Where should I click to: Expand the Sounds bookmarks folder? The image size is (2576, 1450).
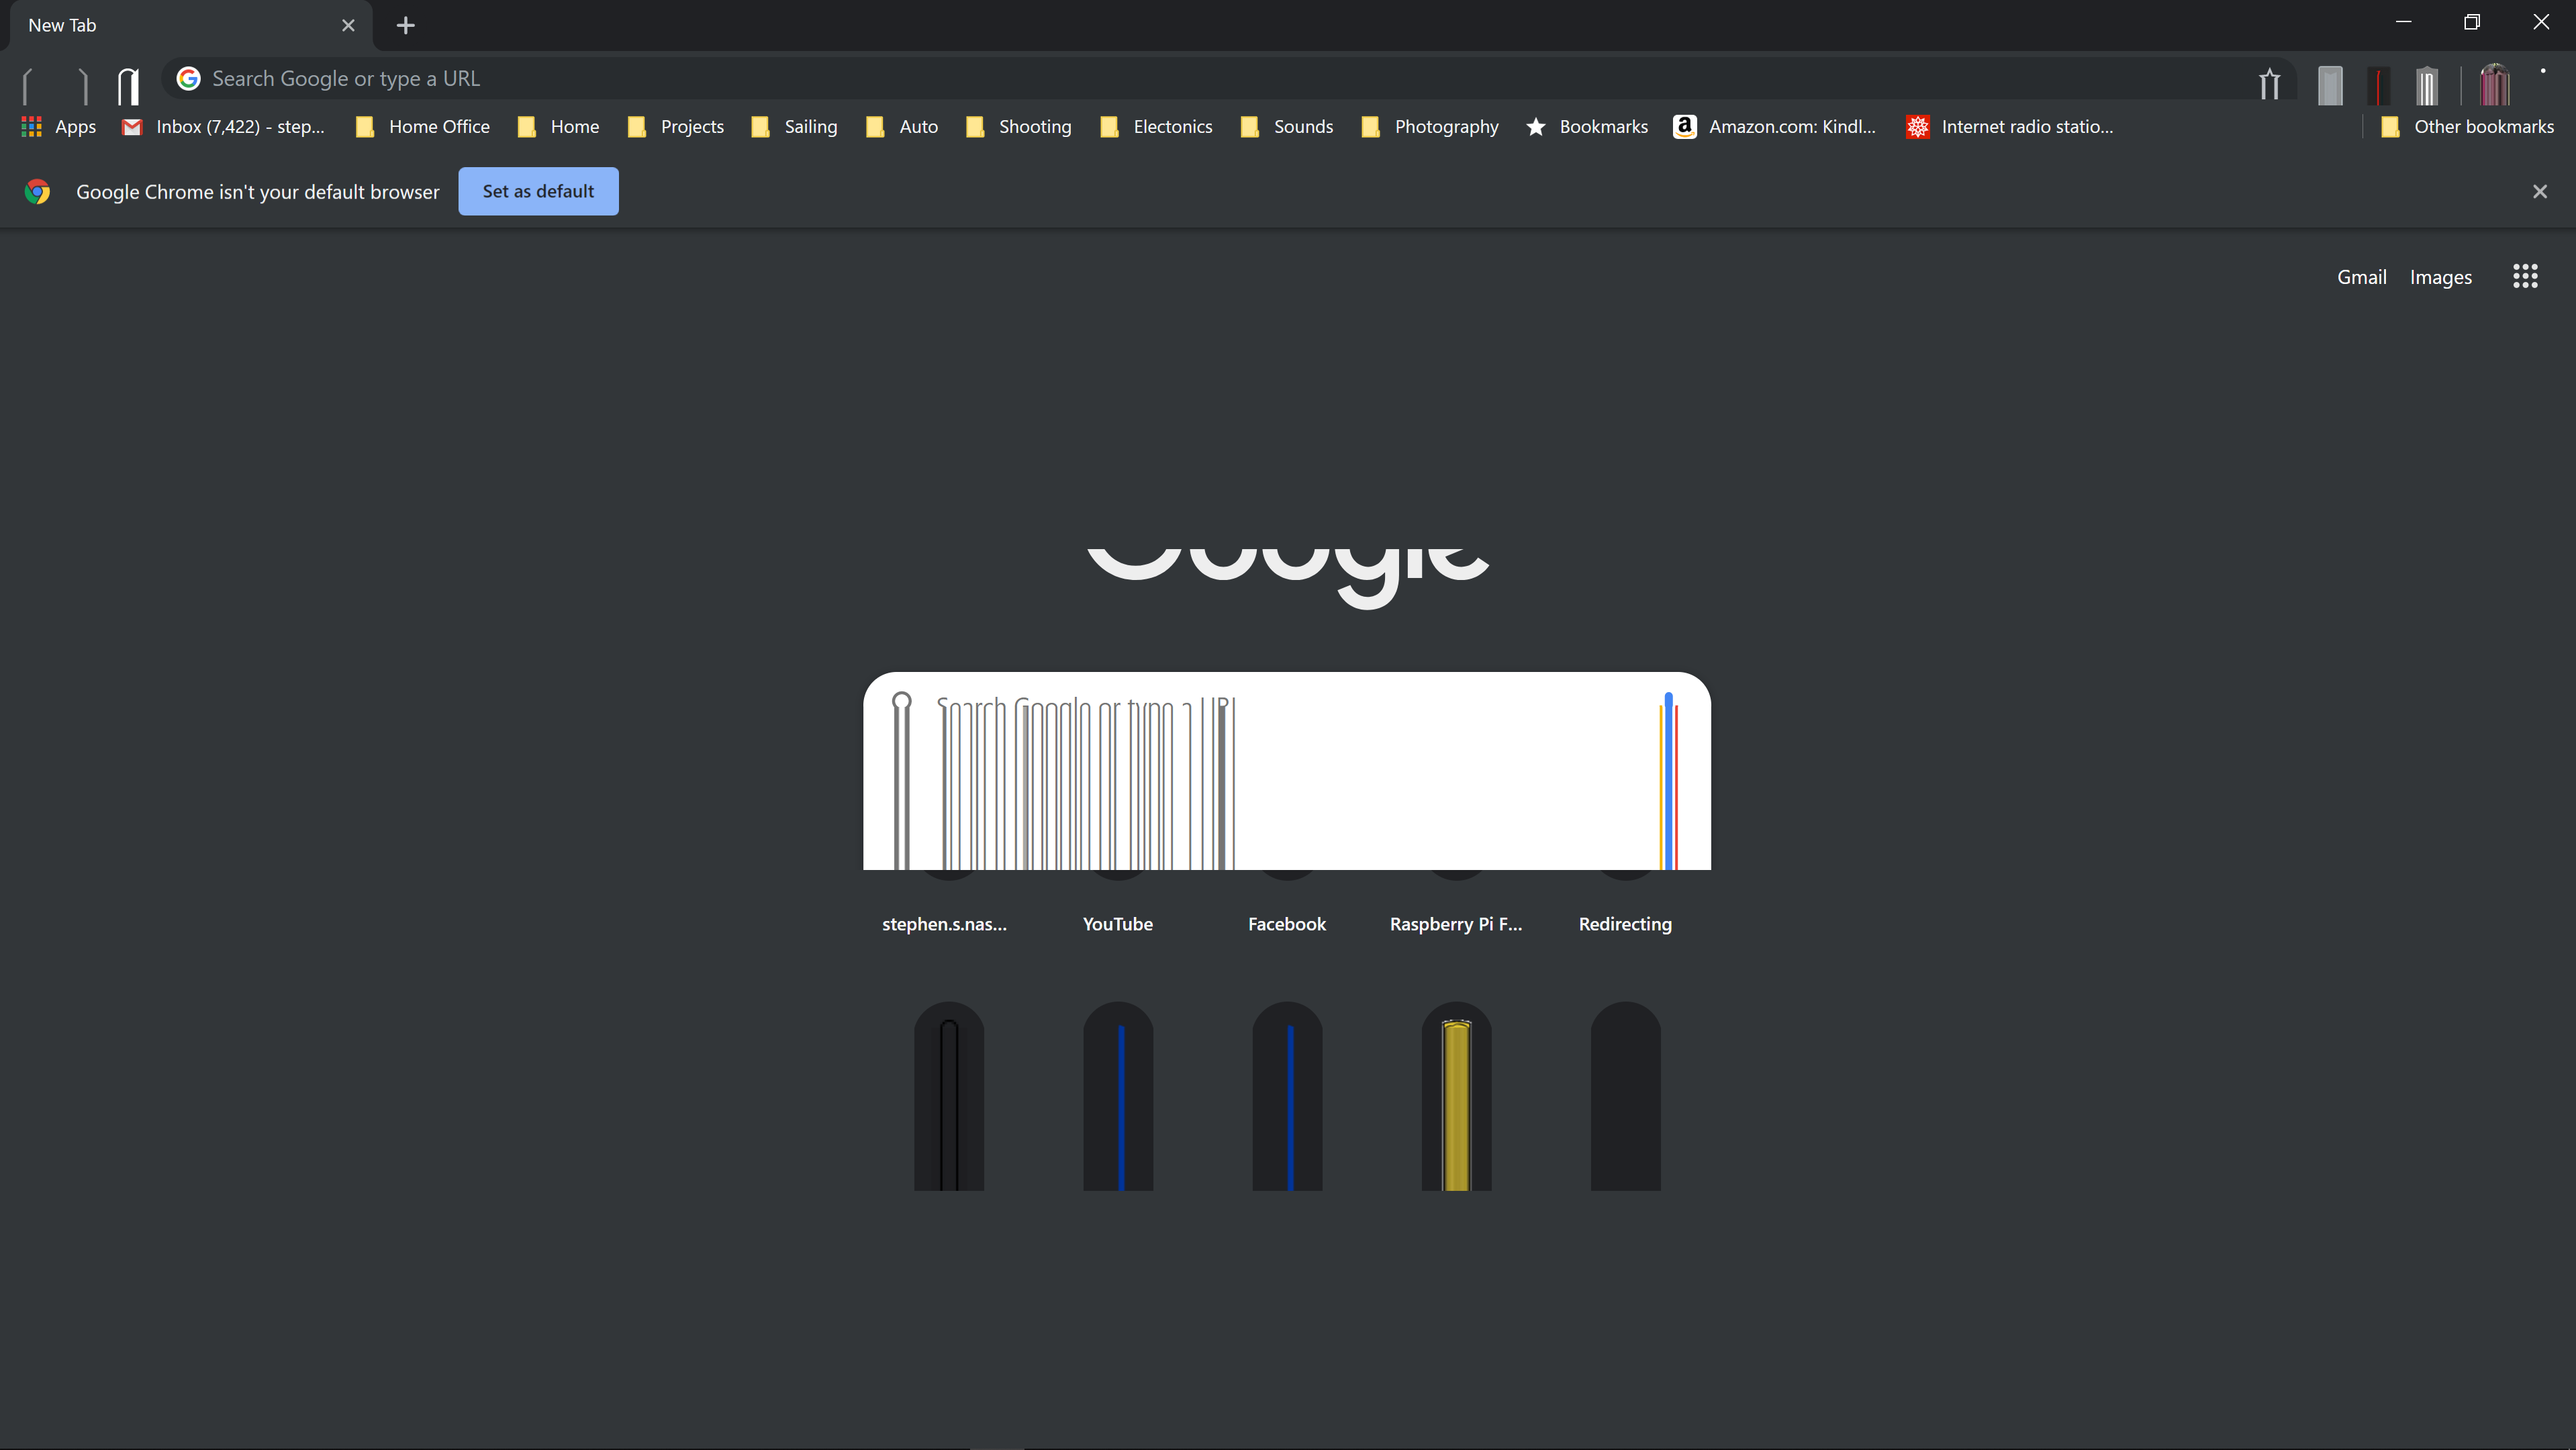coord(1287,127)
